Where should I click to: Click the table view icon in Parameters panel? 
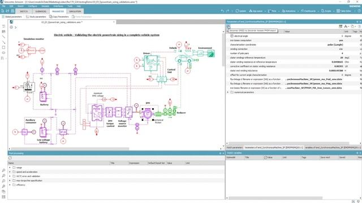point(341,27)
